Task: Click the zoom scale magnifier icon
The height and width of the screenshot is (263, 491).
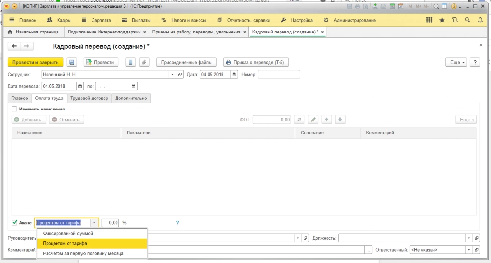Action: pos(436,6)
